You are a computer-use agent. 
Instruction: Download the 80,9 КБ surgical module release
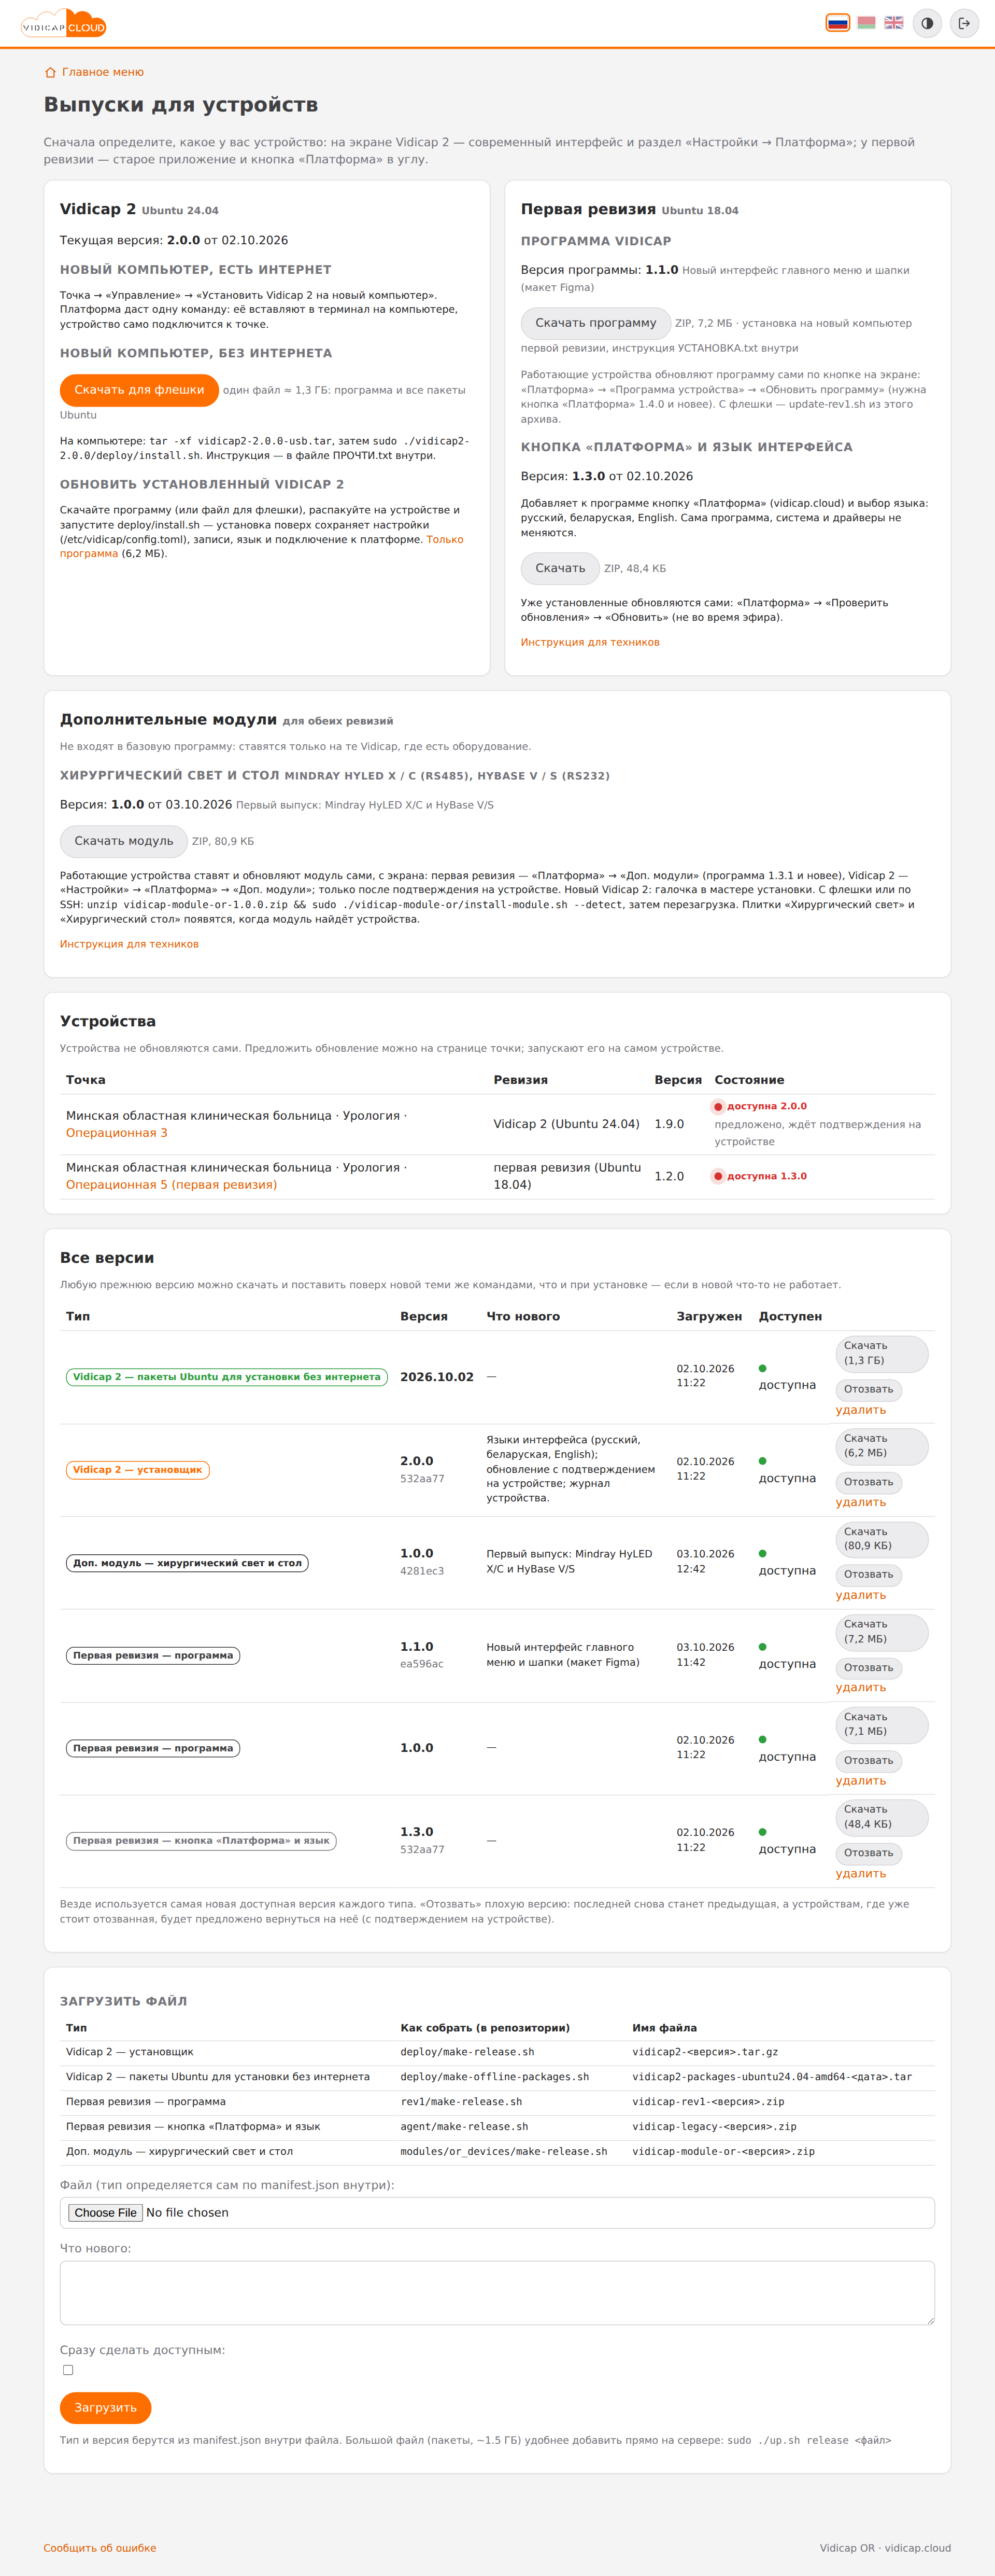point(881,1539)
